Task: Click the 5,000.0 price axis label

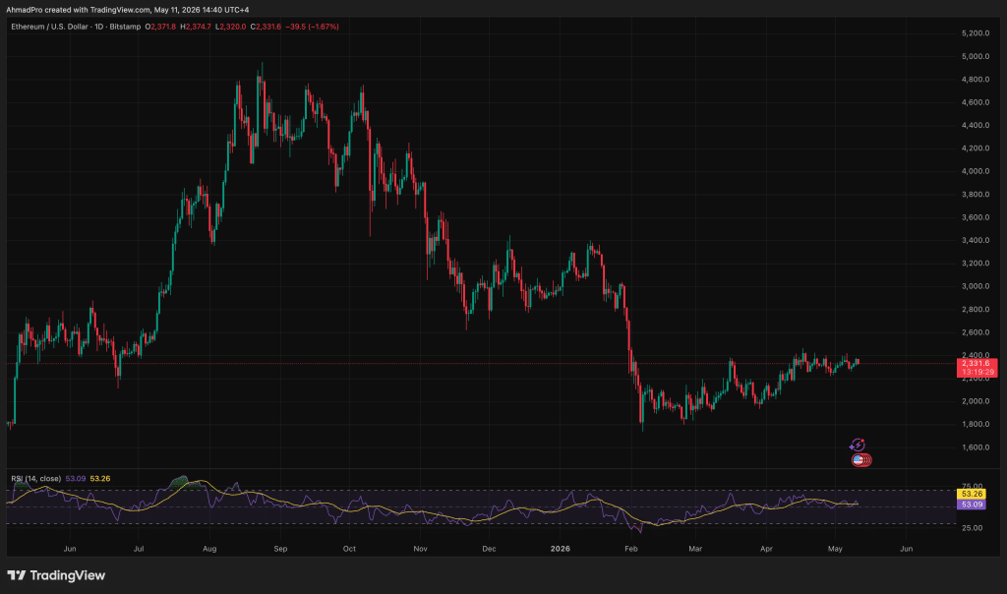Action: click(x=975, y=56)
